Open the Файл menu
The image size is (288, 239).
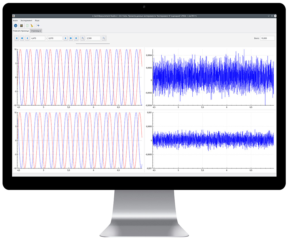(15, 21)
